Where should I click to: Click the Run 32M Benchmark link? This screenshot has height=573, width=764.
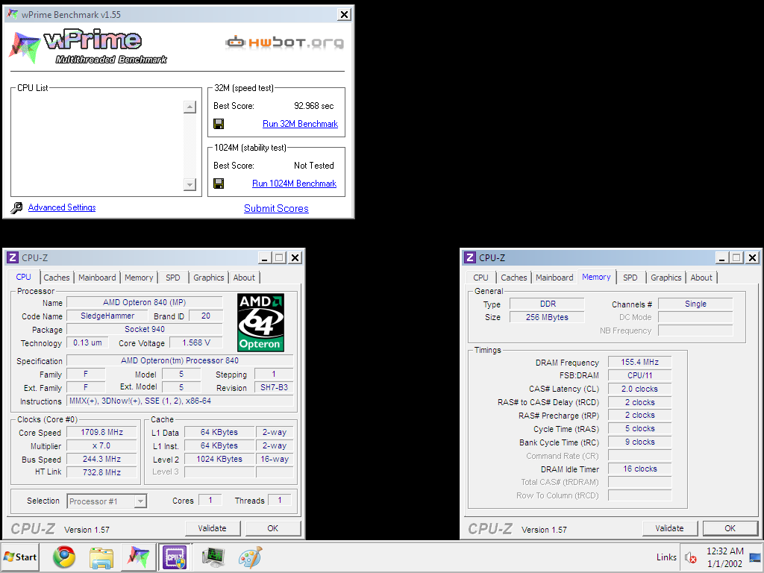click(x=300, y=124)
